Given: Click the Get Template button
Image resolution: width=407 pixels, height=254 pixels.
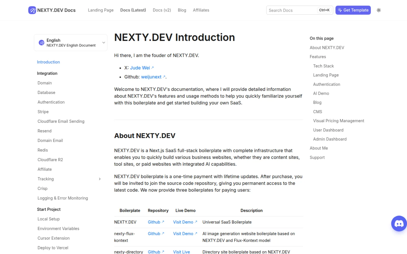Looking at the screenshot, I should (353, 10).
